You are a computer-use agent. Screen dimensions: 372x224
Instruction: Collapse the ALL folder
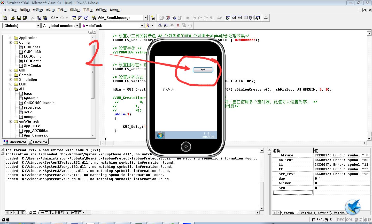click(x=11, y=89)
